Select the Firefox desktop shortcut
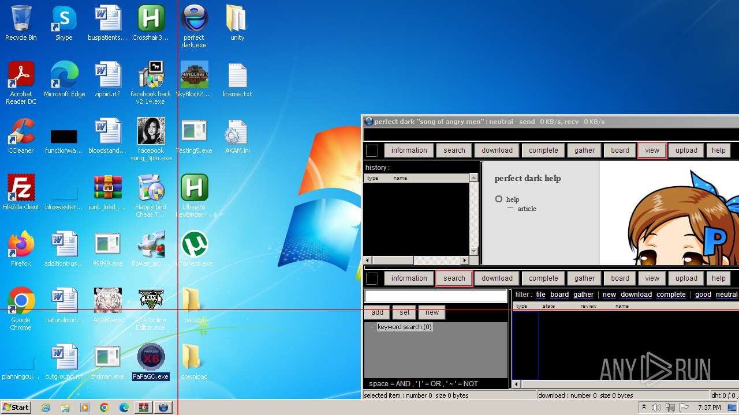This screenshot has width=739, height=415. (x=21, y=249)
